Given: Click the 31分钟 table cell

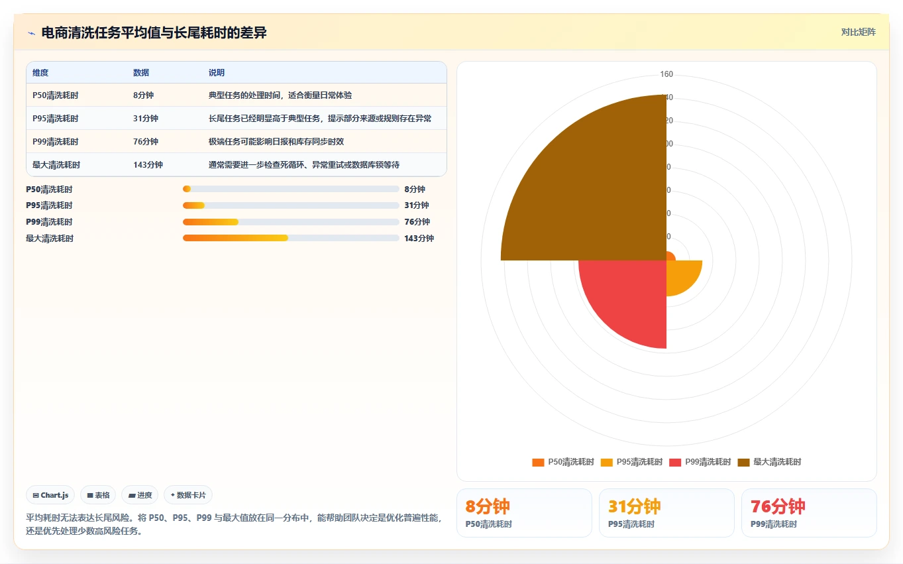Looking at the screenshot, I should pyautogui.click(x=146, y=119).
